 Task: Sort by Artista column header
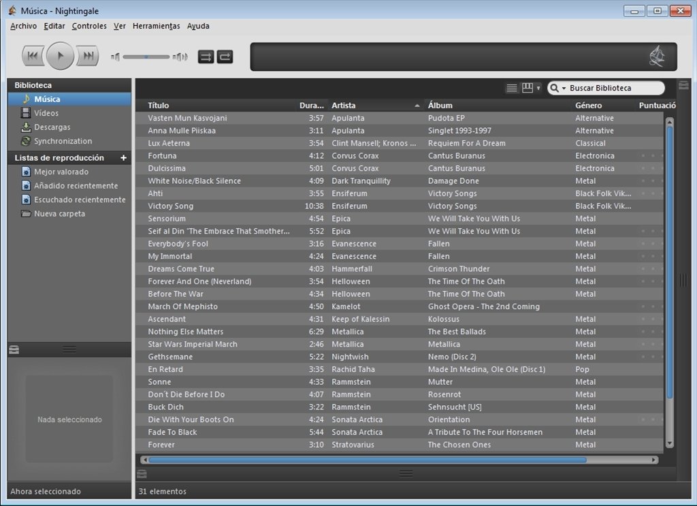click(375, 106)
